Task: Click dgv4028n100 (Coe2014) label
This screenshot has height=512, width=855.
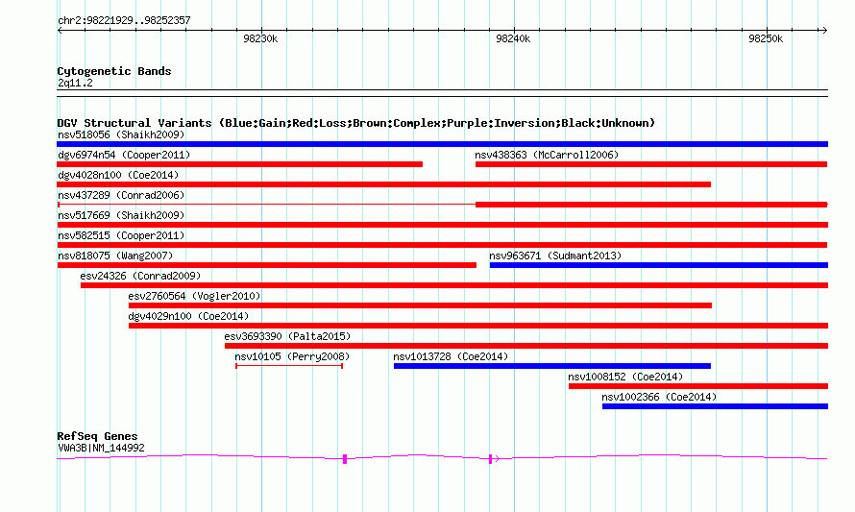Action: pyautogui.click(x=118, y=175)
